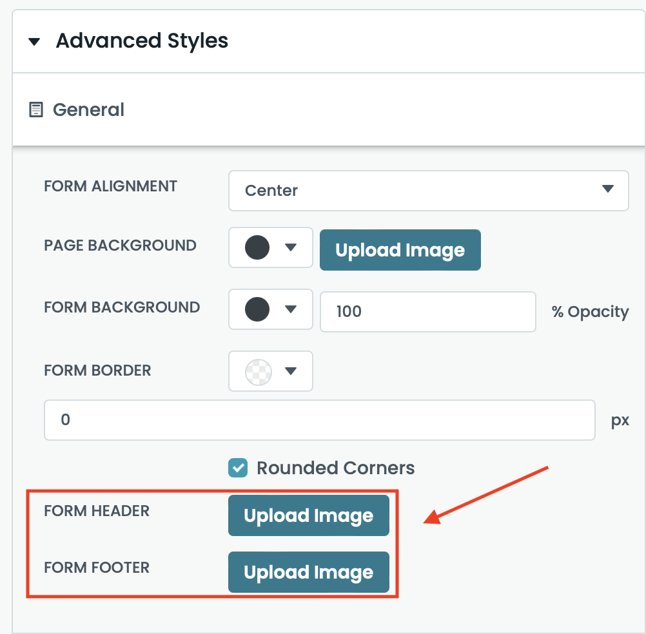The width and height of the screenshot is (646, 634).
Task: Select the Form Background dark color circle
Action: (x=257, y=310)
